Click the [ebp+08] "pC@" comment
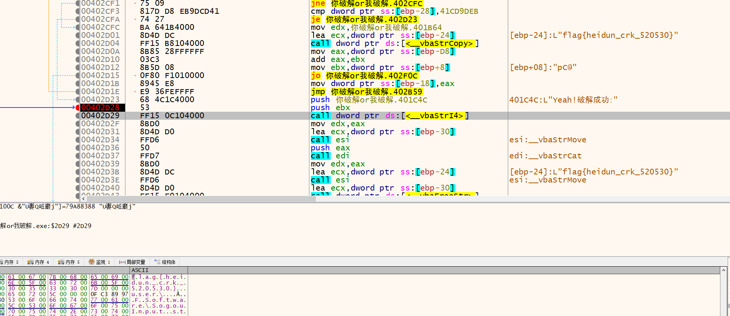The image size is (730, 316). point(543,67)
